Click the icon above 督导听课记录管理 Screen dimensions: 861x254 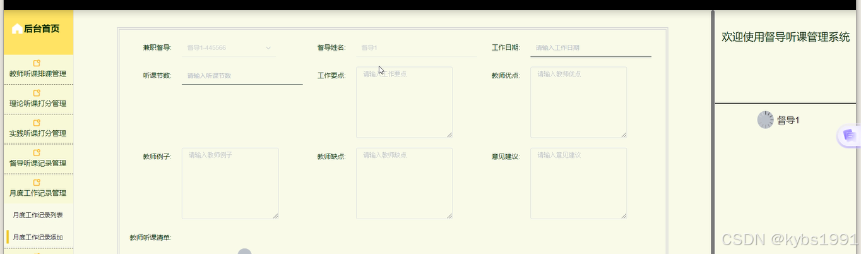click(x=37, y=152)
